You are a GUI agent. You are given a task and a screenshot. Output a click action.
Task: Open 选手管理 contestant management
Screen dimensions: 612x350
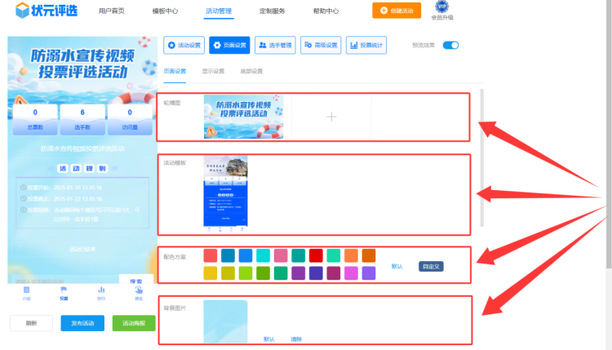(x=275, y=46)
